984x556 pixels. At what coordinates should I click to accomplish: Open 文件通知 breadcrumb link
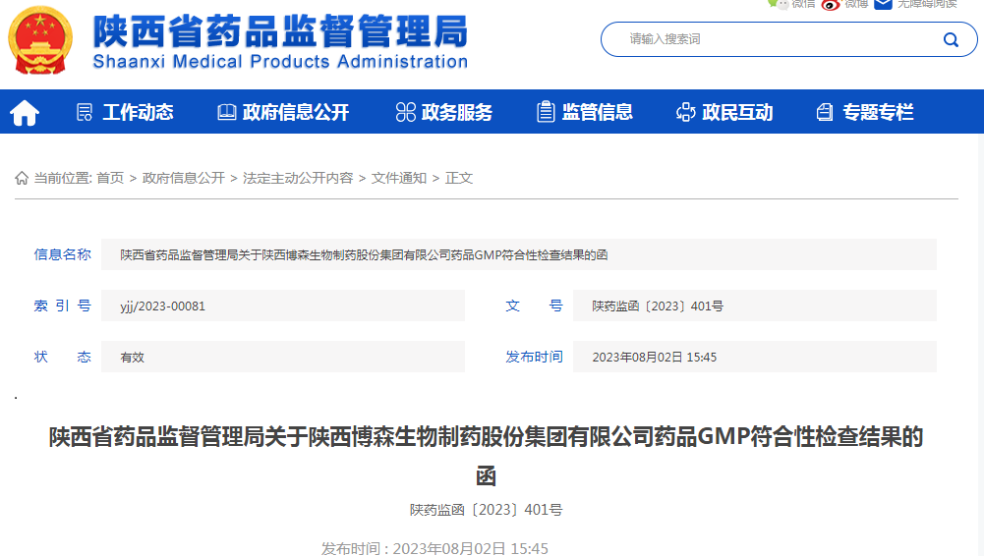(x=399, y=178)
